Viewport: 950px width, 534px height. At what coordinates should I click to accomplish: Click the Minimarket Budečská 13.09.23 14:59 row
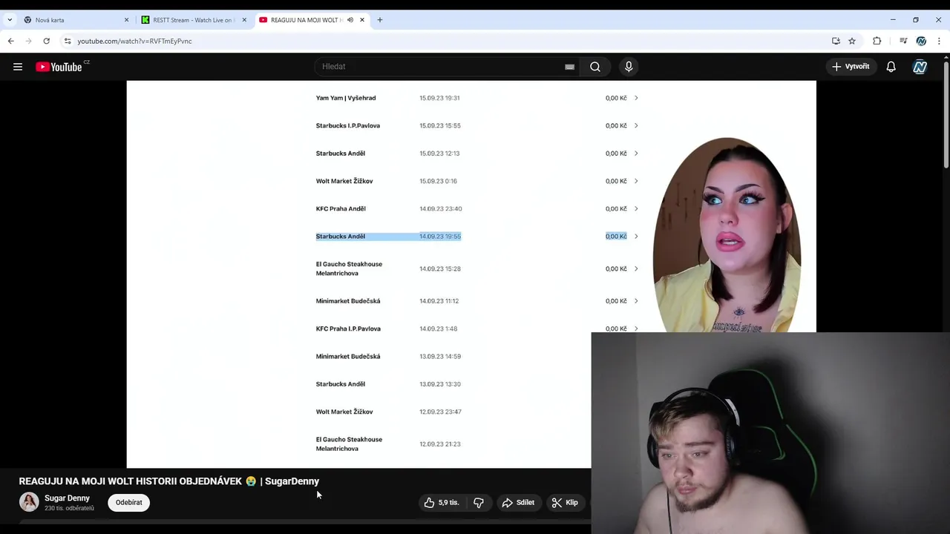pos(453,356)
